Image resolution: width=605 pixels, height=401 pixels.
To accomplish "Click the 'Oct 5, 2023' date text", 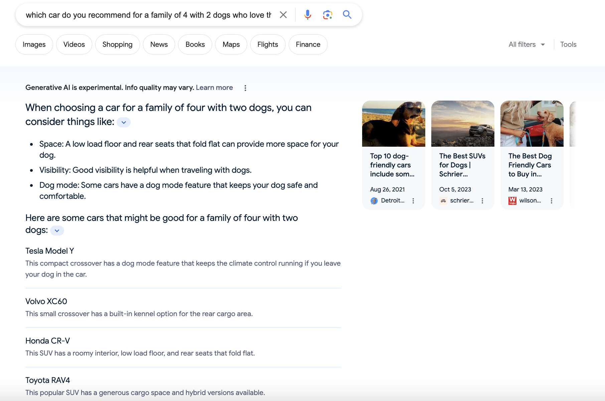I will (x=455, y=189).
